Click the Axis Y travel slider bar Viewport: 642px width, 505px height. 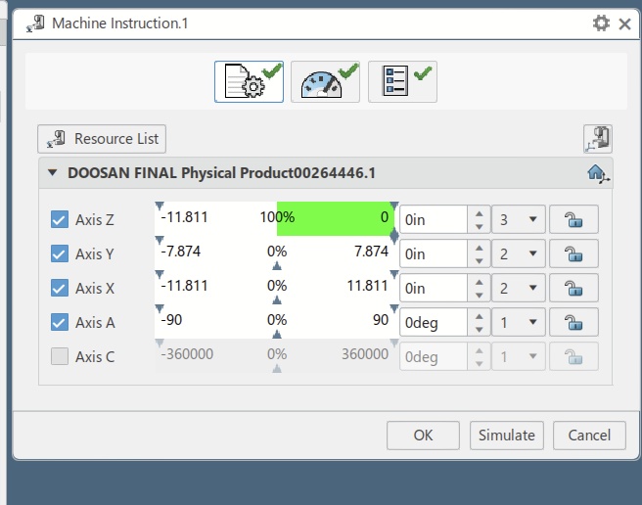point(277,253)
